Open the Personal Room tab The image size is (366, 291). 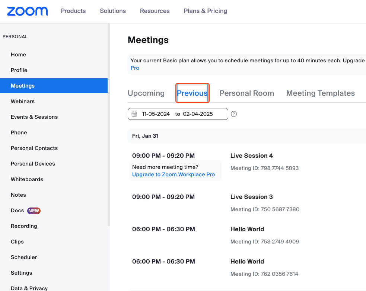(247, 93)
